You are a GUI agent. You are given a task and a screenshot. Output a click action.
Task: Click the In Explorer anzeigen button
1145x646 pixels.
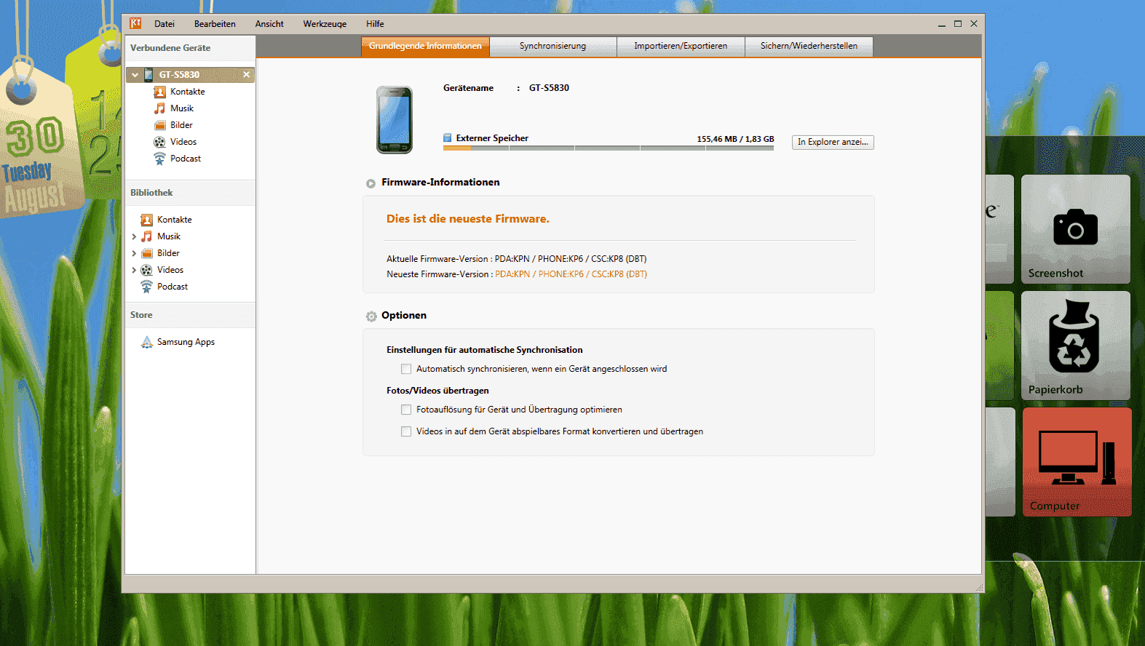click(x=833, y=142)
